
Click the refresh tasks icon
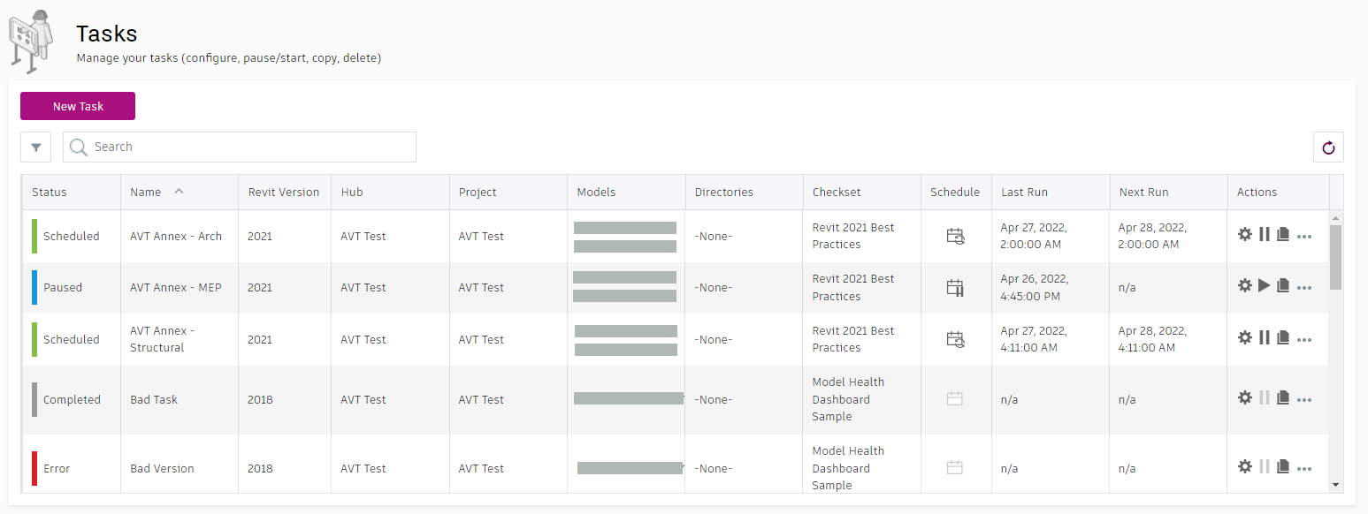(x=1328, y=147)
